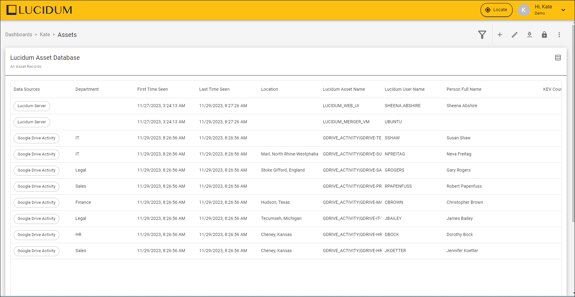Click Google Drive Activity chip in RPAPENFUSS row
The height and width of the screenshot is (297, 575).
click(x=36, y=186)
